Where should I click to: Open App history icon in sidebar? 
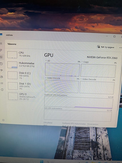point(1,64)
